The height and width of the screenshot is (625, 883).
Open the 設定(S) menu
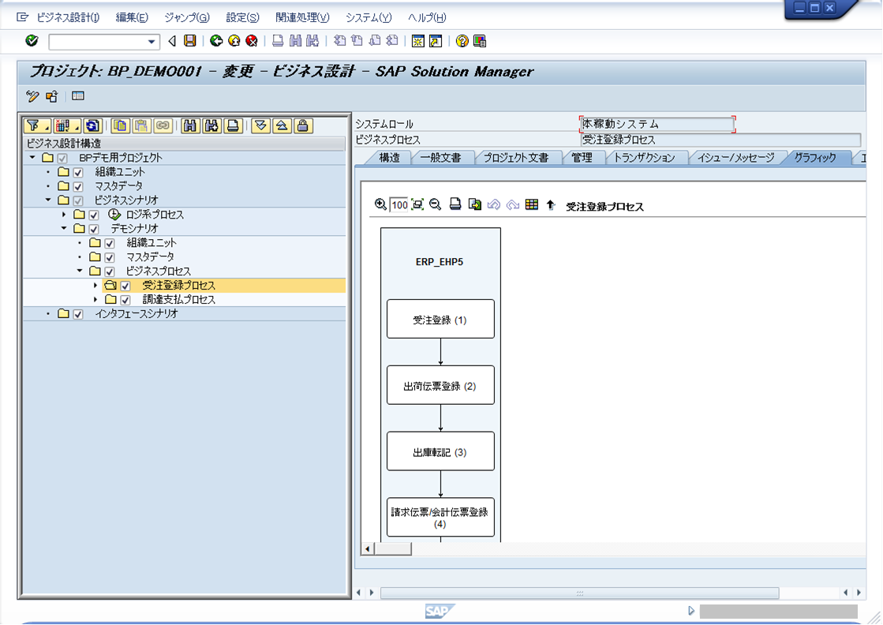(242, 17)
